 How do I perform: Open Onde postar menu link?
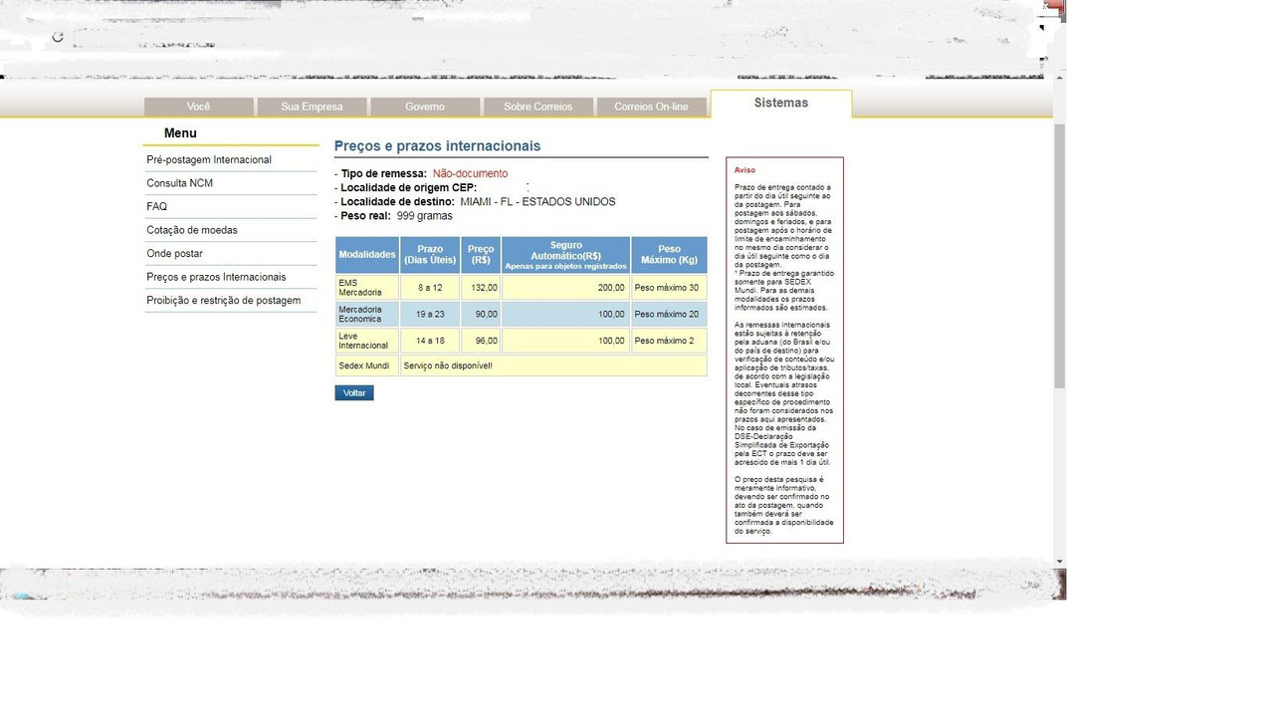coord(174,253)
